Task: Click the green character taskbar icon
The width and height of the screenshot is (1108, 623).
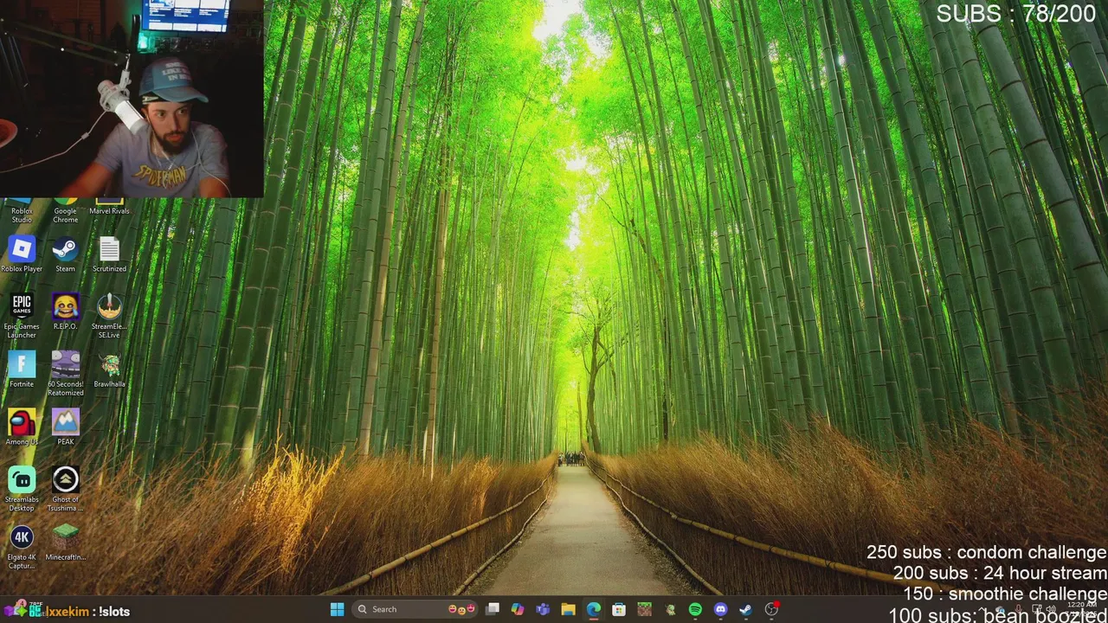Action: point(670,609)
